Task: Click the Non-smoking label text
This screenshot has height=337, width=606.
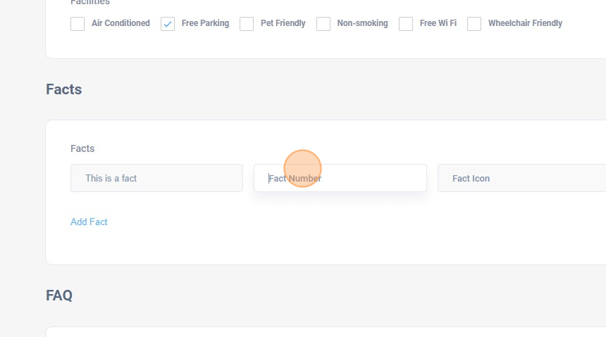Action: click(x=362, y=23)
